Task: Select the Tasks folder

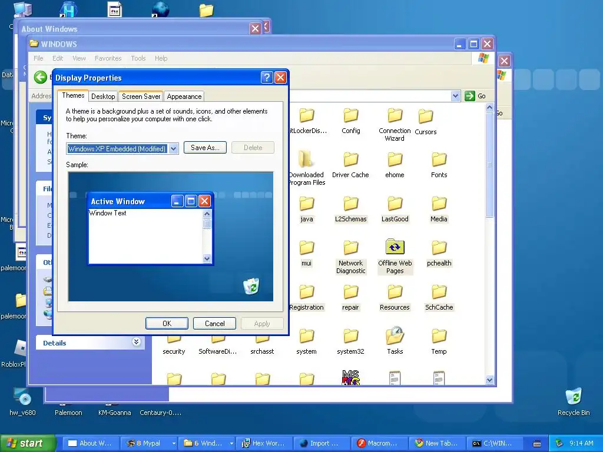Action: tap(395, 341)
